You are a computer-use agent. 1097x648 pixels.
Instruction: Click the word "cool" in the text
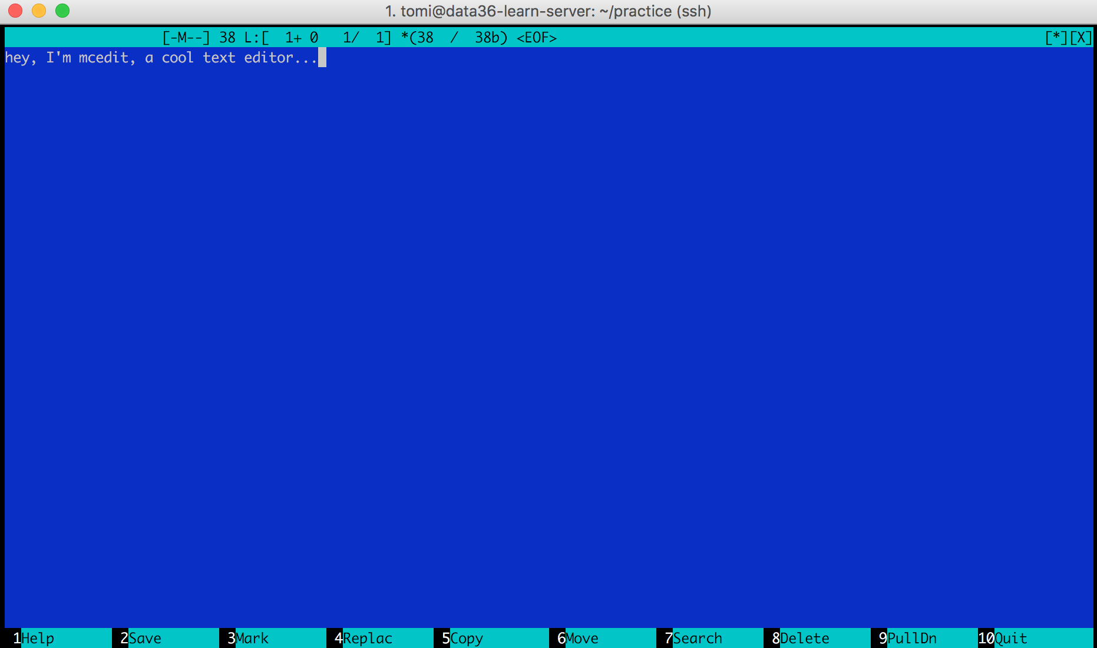(177, 58)
